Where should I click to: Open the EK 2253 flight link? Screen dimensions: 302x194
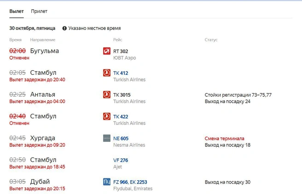[x=139, y=182]
